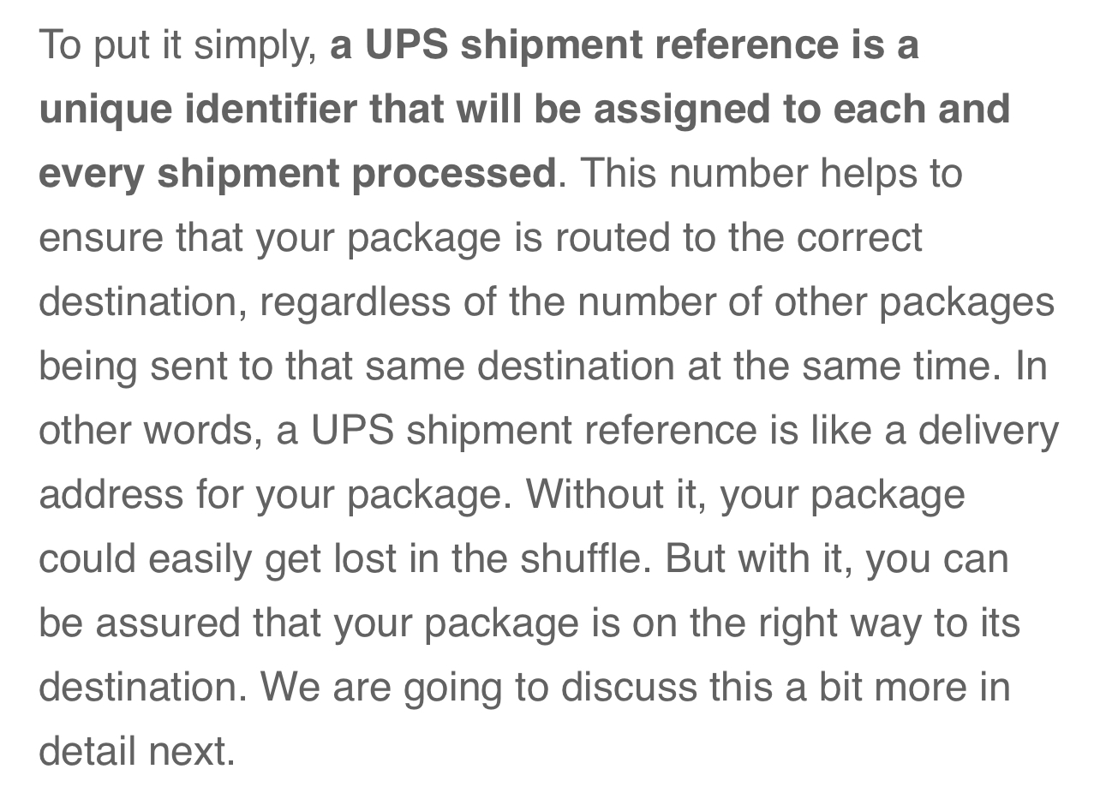Click the phrase 'like a delivery address'
The image size is (1100, 793).
click(936, 431)
